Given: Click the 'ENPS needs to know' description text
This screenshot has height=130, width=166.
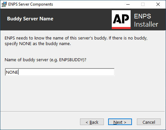Looking at the screenshot, I should coord(76,41).
